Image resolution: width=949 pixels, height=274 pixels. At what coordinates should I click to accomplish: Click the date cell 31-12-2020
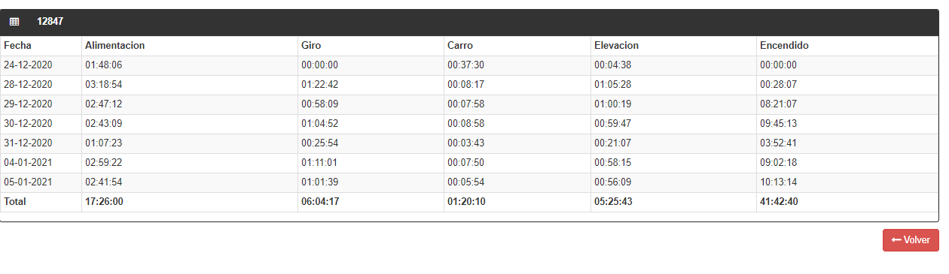pos(28,143)
